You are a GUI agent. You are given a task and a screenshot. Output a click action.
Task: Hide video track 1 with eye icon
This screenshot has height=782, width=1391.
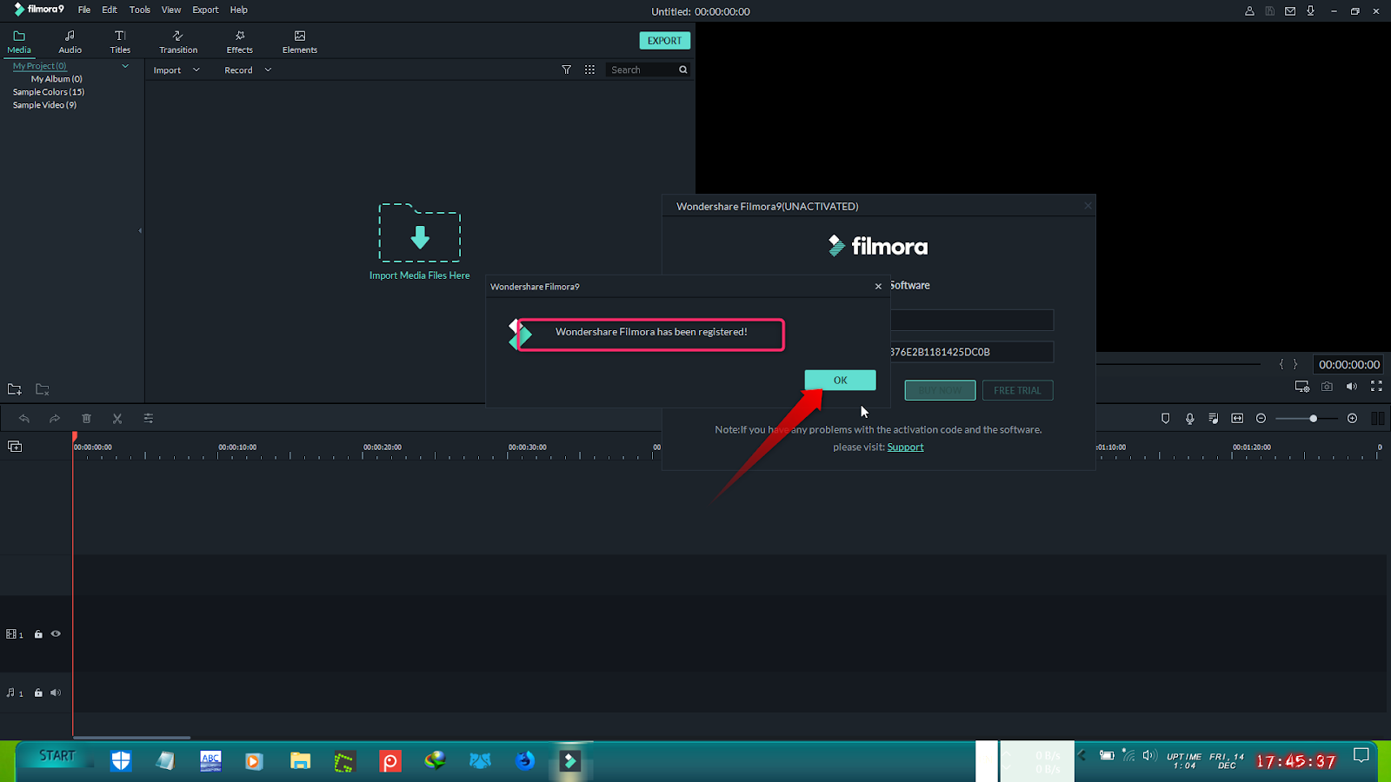[x=56, y=634]
